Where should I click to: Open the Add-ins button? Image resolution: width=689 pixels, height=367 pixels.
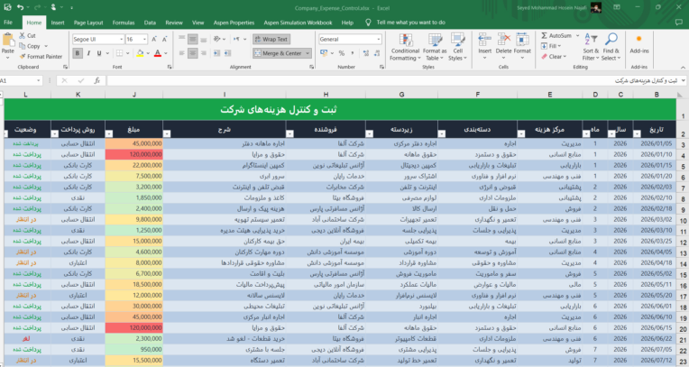pos(639,43)
